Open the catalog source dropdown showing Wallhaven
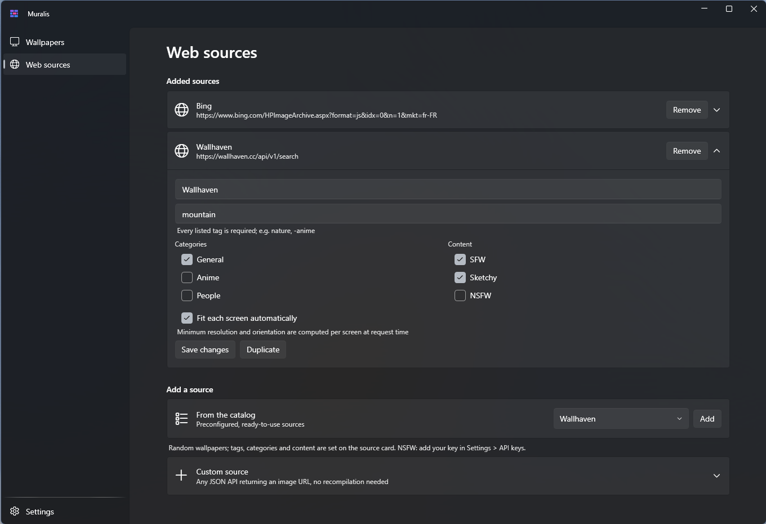 pos(621,419)
